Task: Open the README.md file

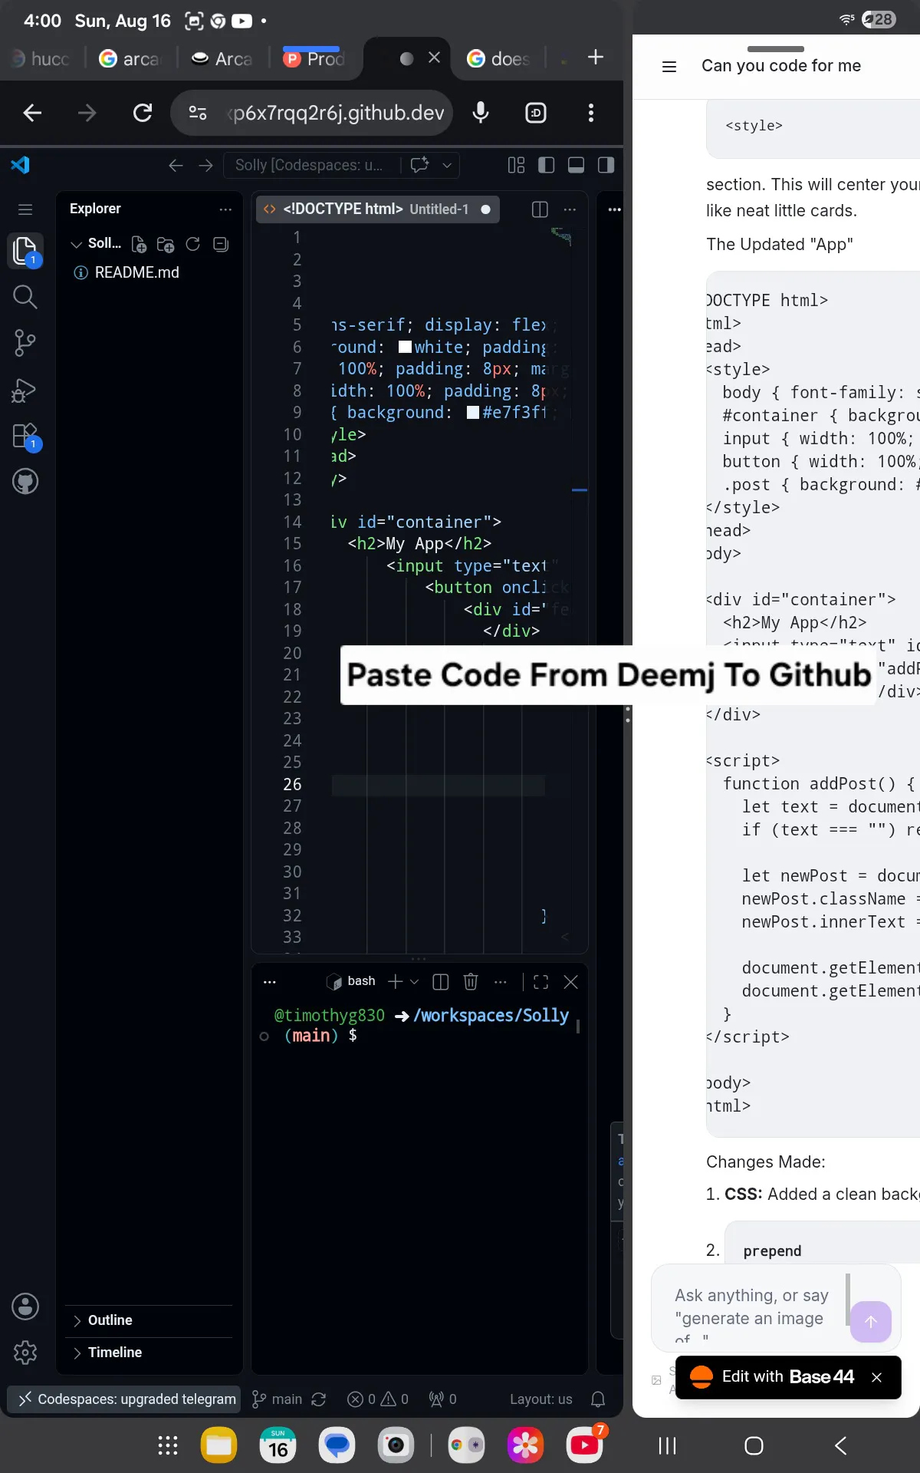Action: 136,272
